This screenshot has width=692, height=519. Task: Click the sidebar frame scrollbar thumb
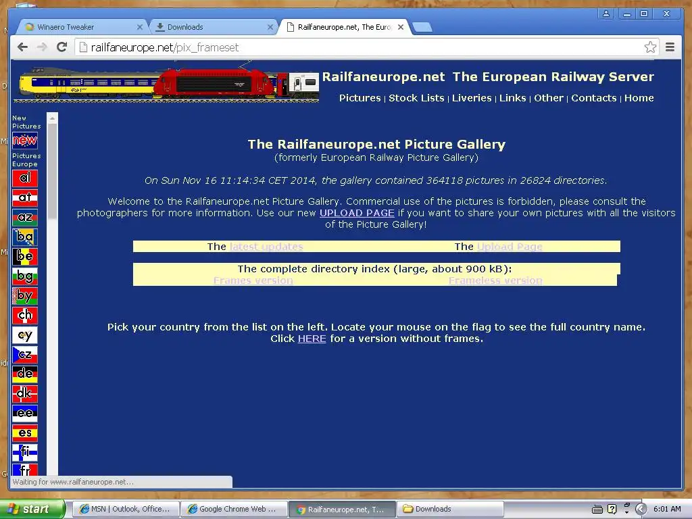52,171
